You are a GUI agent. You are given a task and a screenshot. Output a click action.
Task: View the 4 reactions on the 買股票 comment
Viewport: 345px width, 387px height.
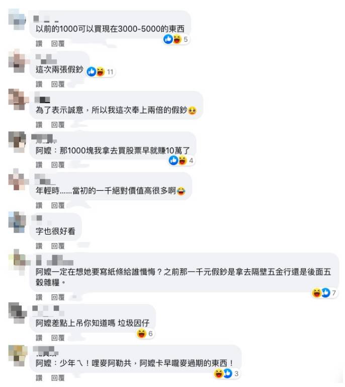(182, 161)
